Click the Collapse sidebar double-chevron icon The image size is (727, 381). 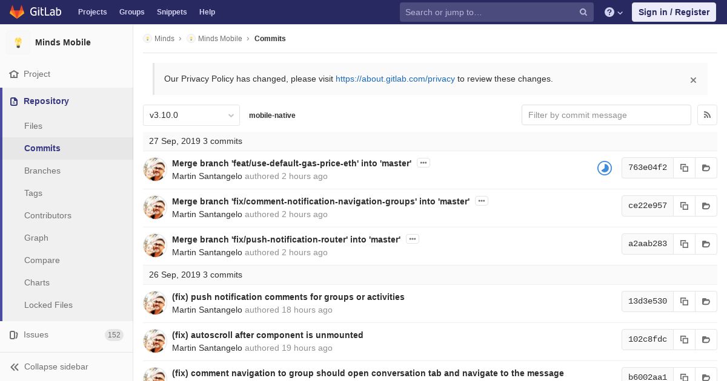click(15, 366)
